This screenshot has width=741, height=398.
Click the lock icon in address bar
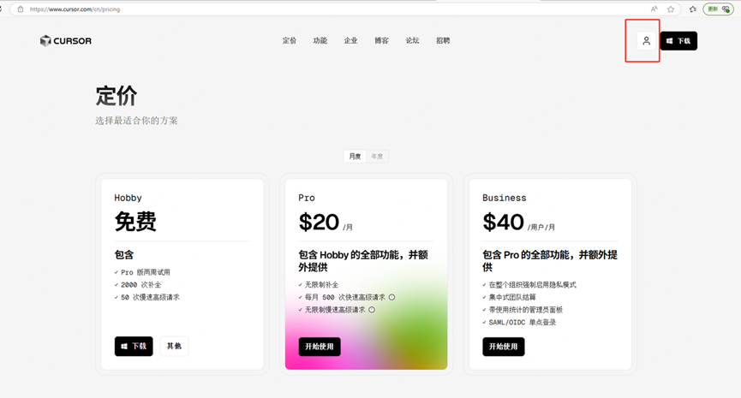click(x=21, y=9)
